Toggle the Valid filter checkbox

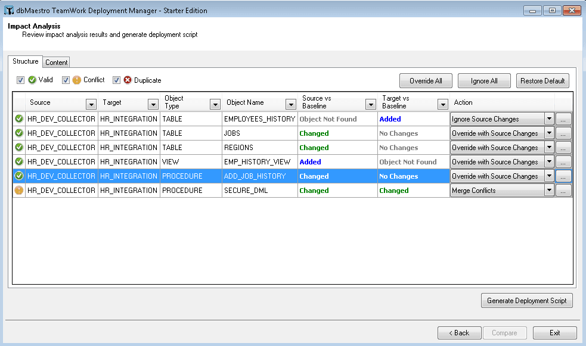tap(20, 80)
